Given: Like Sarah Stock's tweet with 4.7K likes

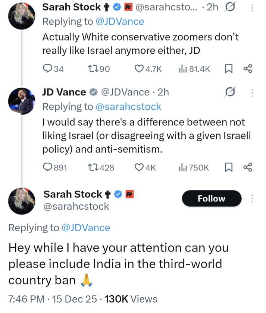Looking at the screenshot, I should [x=139, y=69].
